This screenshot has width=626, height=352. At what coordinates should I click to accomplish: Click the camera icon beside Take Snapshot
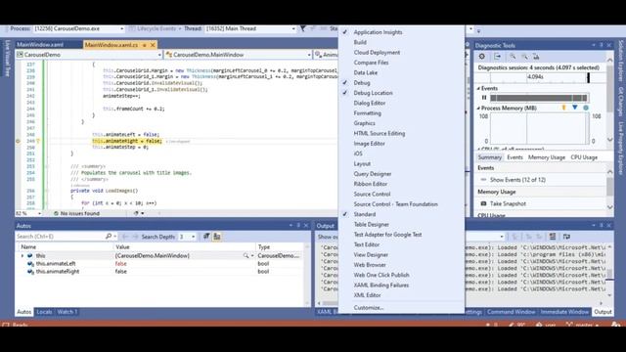click(x=483, y=203)
